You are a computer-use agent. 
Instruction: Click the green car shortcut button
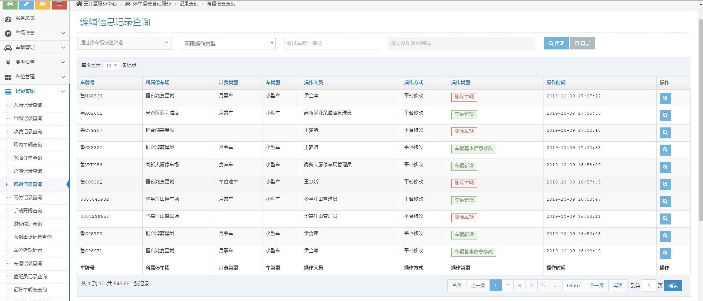pyautogui.click(x=10, y=4)
